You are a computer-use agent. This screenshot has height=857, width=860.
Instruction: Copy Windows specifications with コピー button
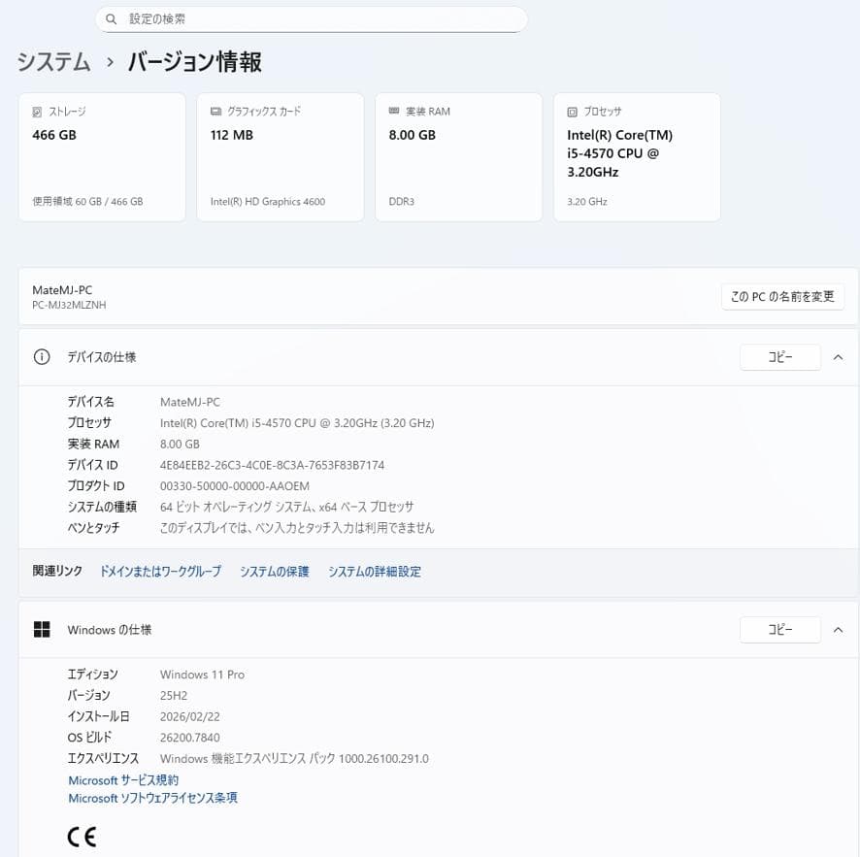[x=780, y=630]
